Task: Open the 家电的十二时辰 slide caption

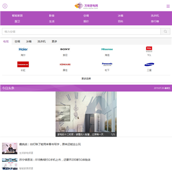Action: 80,134
